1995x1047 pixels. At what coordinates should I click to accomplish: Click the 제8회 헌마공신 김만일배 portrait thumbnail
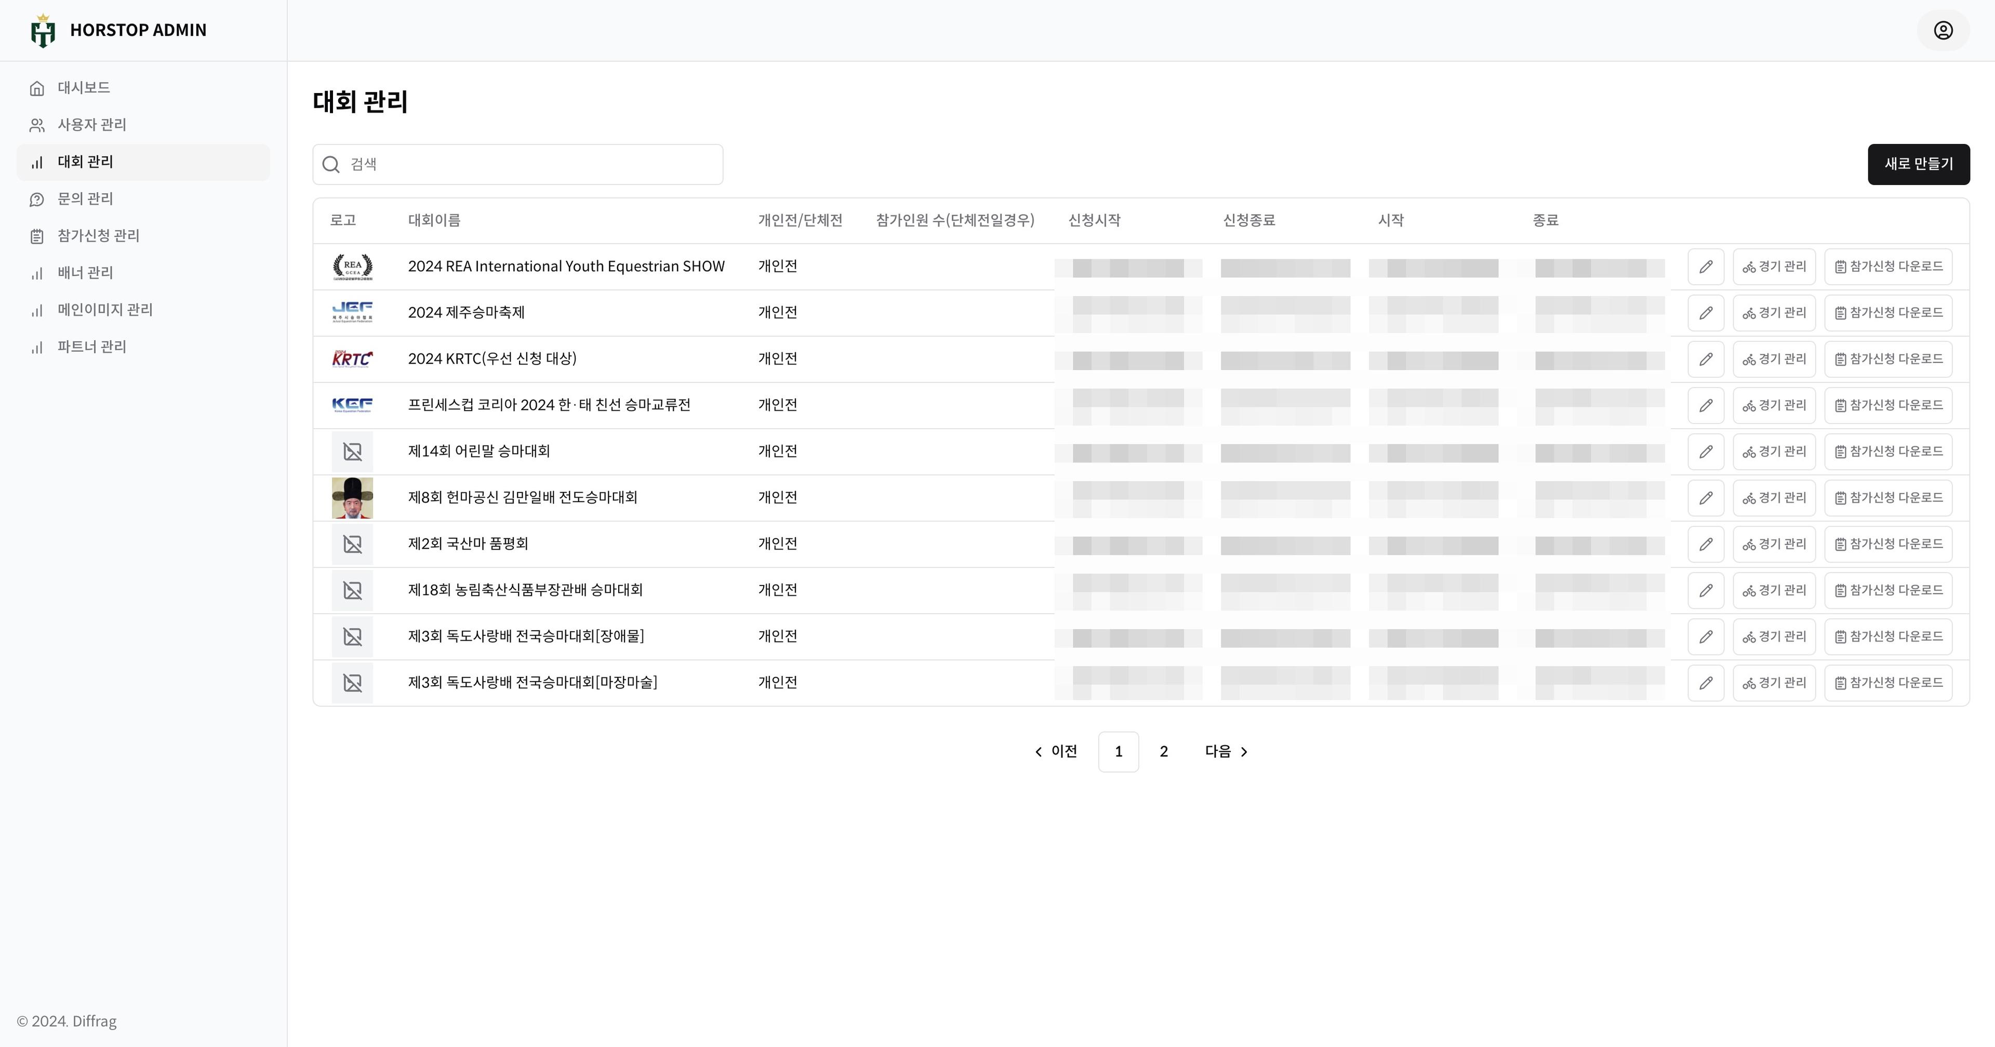pos(352,498)
